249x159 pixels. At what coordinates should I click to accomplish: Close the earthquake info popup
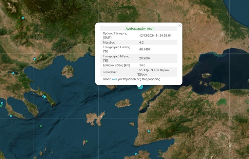click(x=179, y=25)
